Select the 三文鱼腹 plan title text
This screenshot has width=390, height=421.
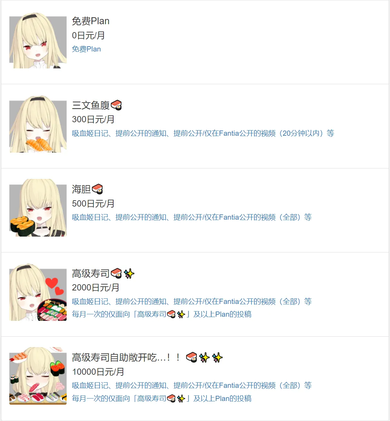click(91, 105)
